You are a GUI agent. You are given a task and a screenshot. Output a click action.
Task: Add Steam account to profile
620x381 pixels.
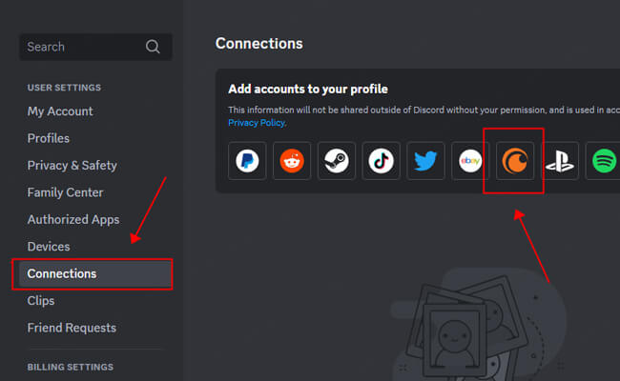pyautogui.click(x=337, y=161)
